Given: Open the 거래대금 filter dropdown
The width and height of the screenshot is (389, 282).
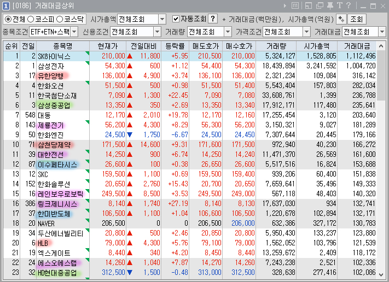Looking at the screenshot, I should coord(382,32).
